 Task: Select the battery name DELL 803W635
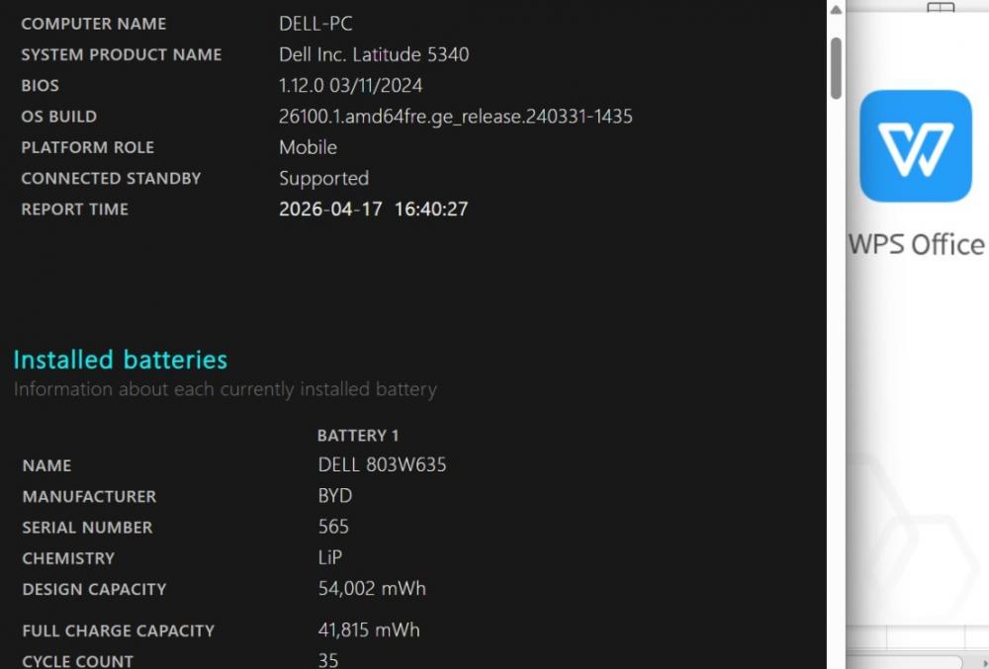(x=382, y=464)
